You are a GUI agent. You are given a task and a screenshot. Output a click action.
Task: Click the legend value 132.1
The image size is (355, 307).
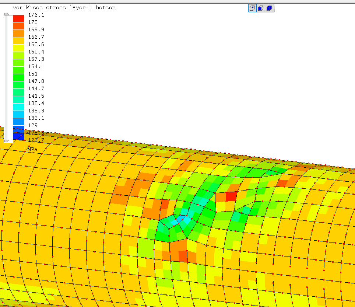pos(36,118)
